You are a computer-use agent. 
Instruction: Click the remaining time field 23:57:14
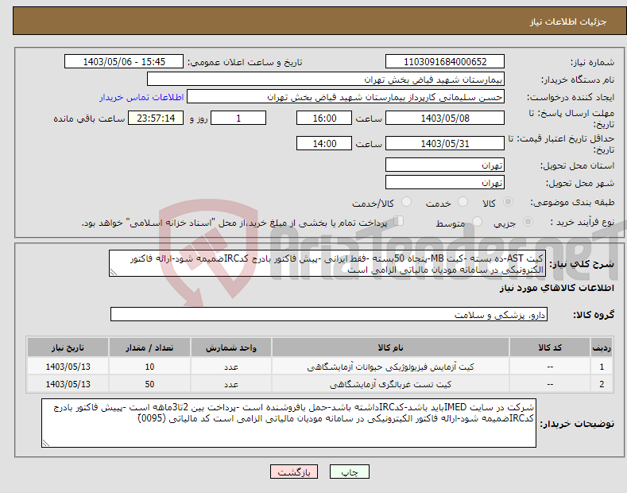(156, 118)
